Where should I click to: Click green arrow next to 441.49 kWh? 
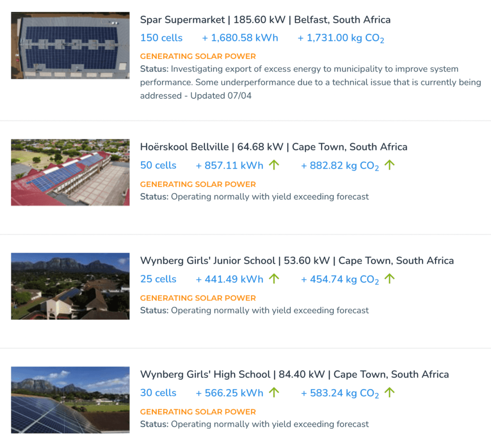pos(274,278)
